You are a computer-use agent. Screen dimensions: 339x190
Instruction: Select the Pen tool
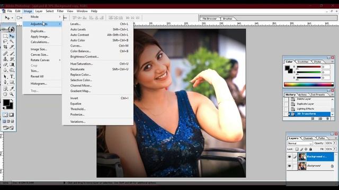pos(5,82)
